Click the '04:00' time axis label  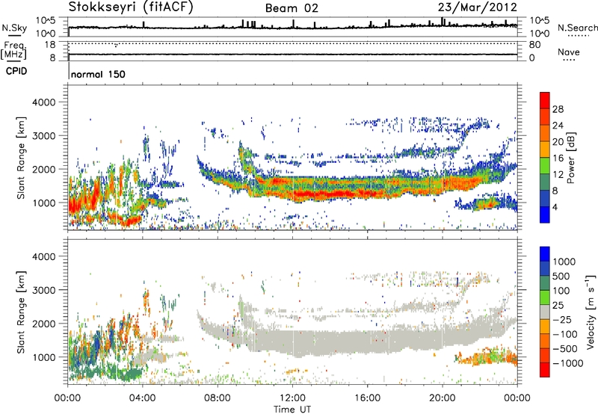tap(143, 398)
